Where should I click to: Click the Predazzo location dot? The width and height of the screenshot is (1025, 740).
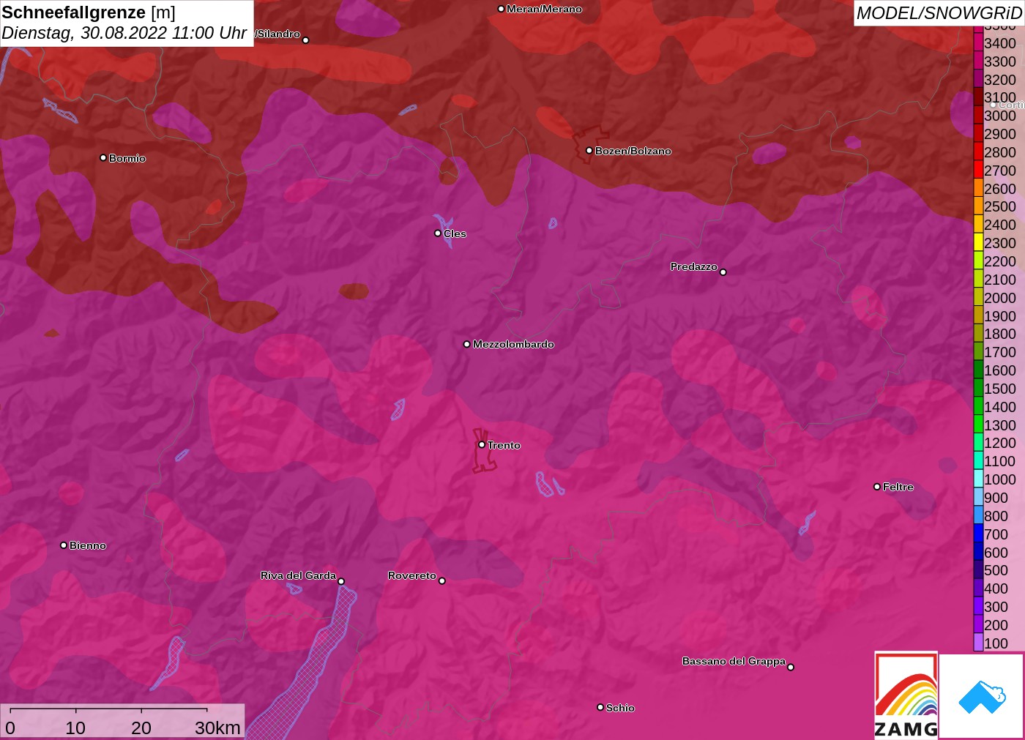[723, 272]
